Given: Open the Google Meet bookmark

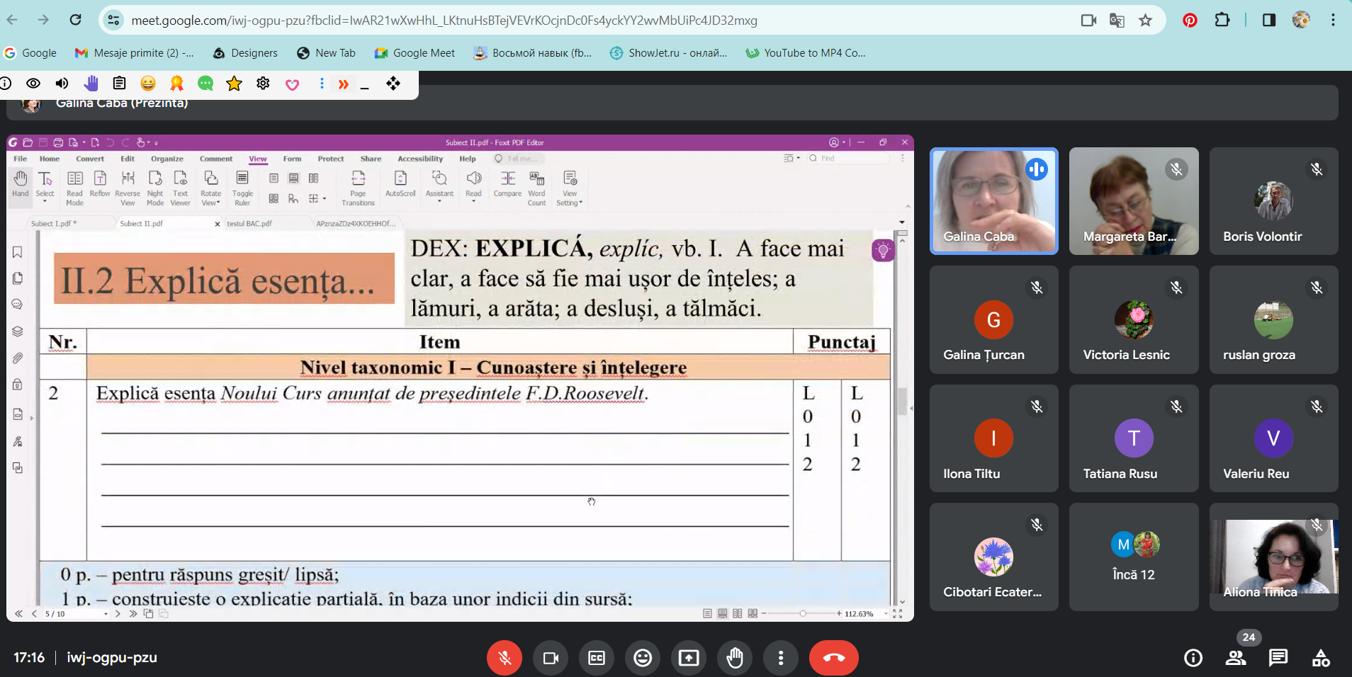Looking at the screenshot, I should (415, 53).
